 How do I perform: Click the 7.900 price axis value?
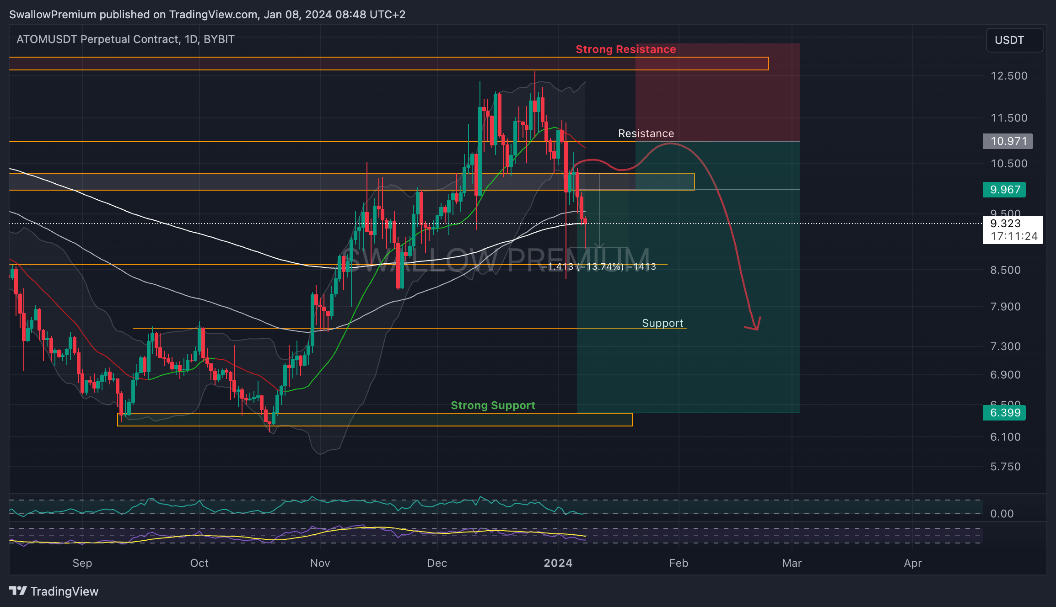tap(1005, 307)
